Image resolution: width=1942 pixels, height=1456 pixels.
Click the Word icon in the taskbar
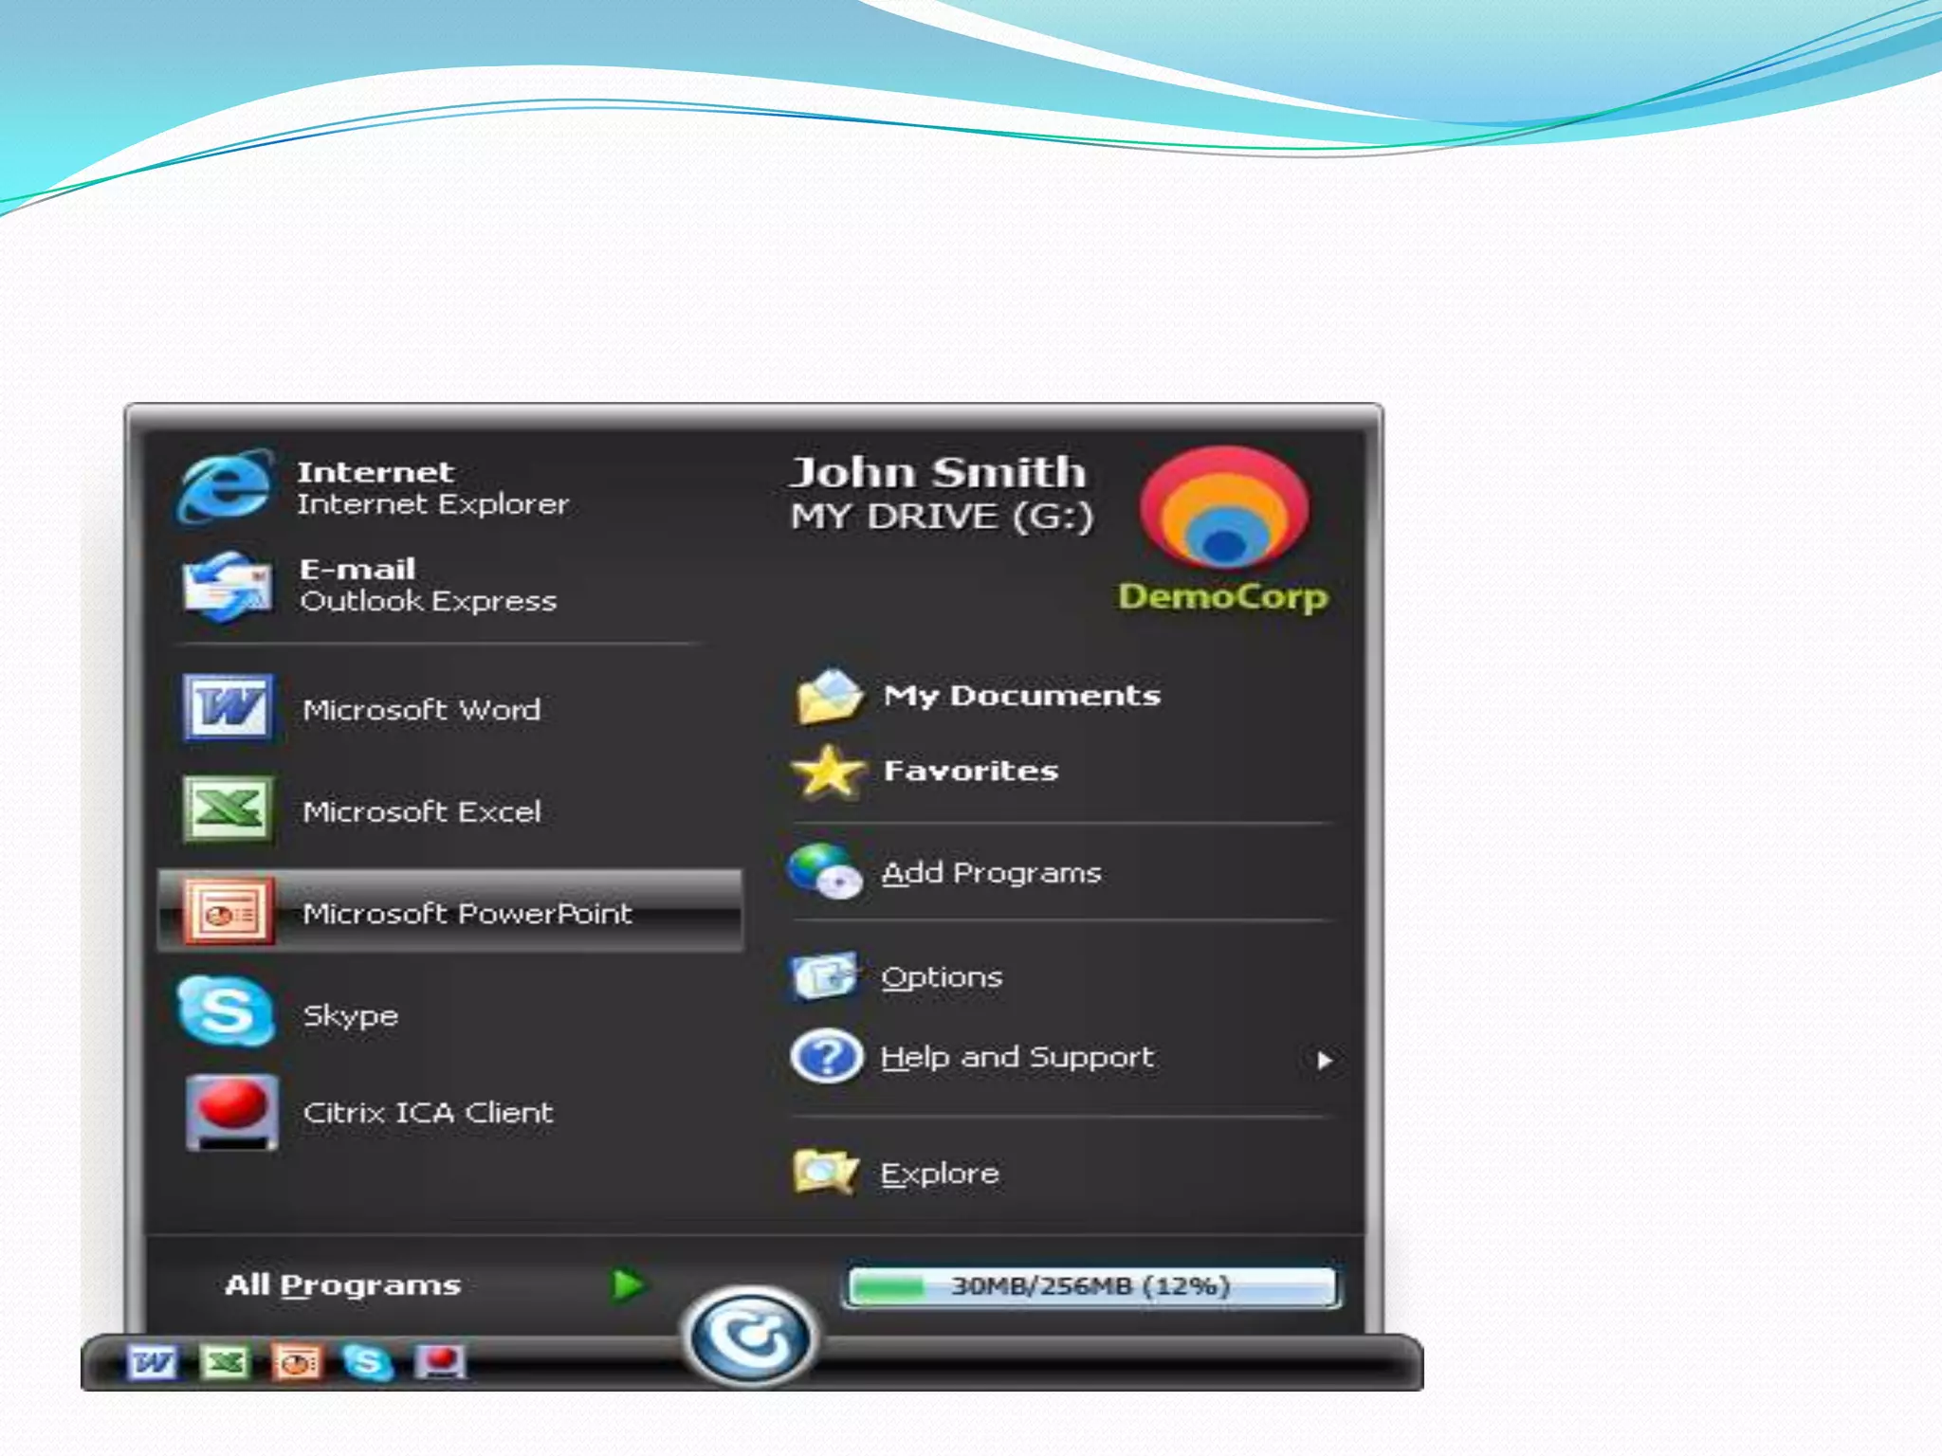coord(152,1363)
